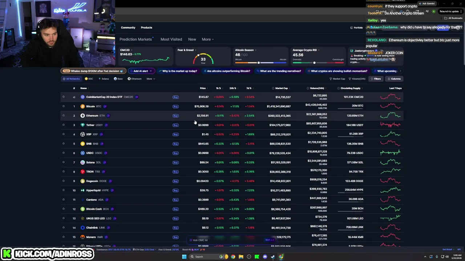The width and height of the screenshot is (465, 261).
Task: Toggle watchlist star for Chainlink row
Action: tap(64, 228)
